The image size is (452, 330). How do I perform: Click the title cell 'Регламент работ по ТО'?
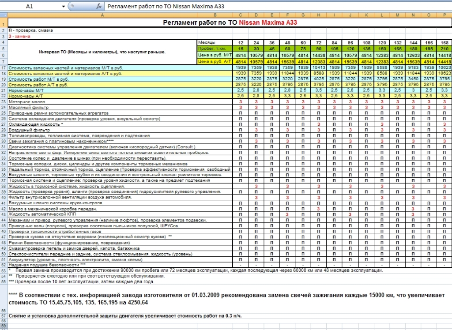[230, 23]
